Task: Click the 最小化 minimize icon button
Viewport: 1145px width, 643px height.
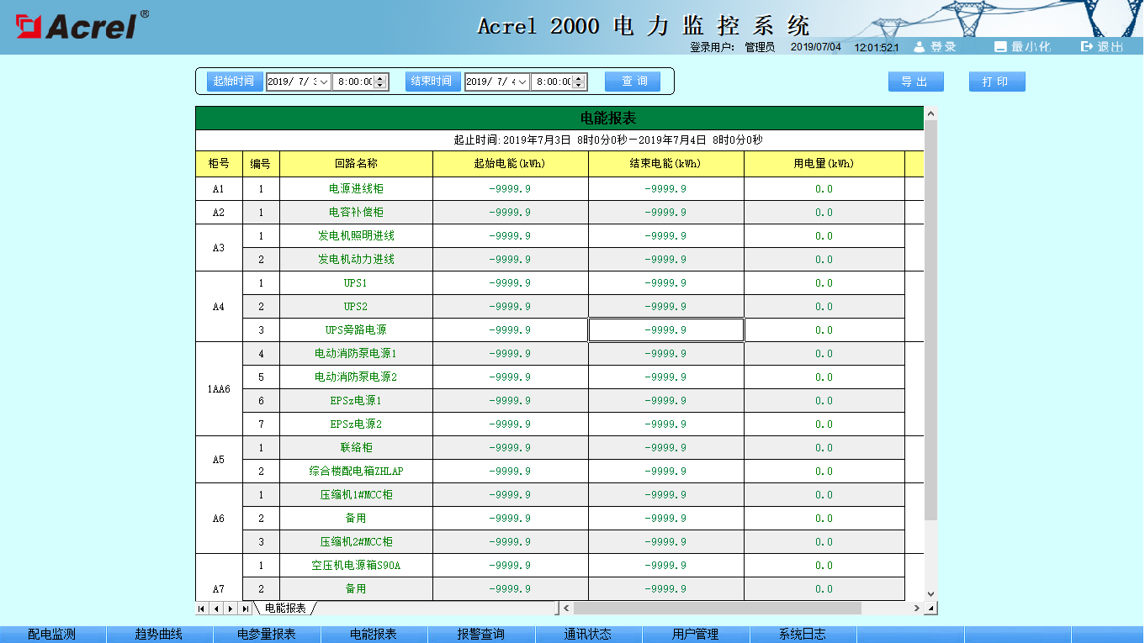Action: pos(1022,47)
